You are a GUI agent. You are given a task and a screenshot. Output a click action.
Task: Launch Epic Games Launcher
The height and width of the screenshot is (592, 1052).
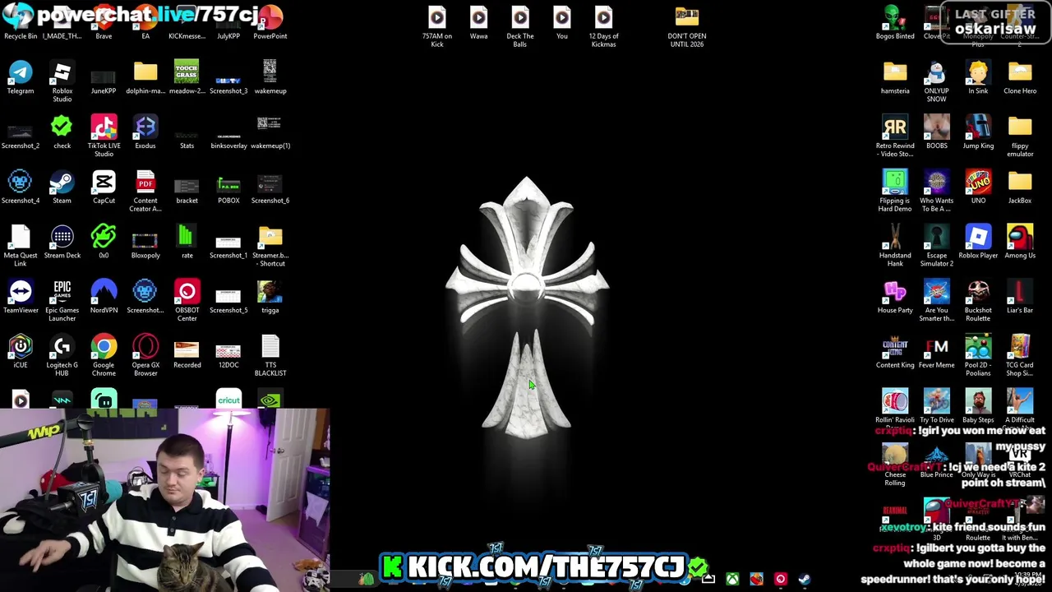tap(62, 300)
